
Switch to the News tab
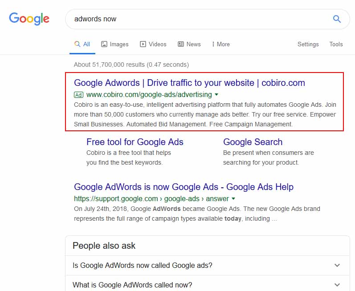pyautogui.click(x=189, y=44)
